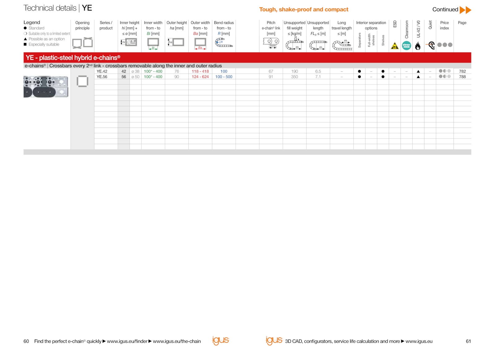Click the Quiet ear icon
This screenshot has height=350, width=495.
point(430,45)
